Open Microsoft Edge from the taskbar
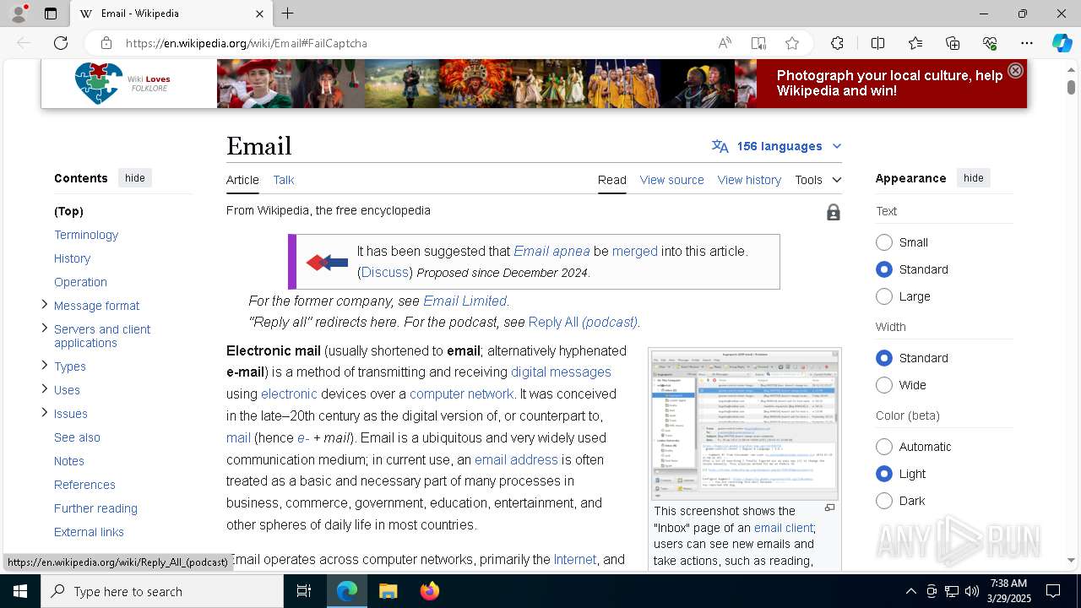Viewport: 1081px width, 608px height. 347,591
